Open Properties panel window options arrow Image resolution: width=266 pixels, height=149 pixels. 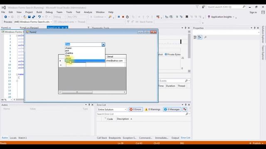(251, 28)
